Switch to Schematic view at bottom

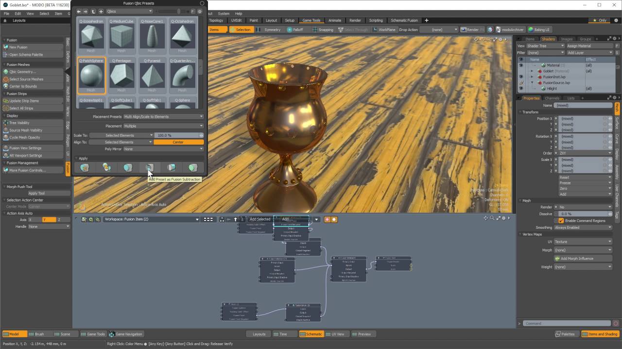click(x=311, y=334)
